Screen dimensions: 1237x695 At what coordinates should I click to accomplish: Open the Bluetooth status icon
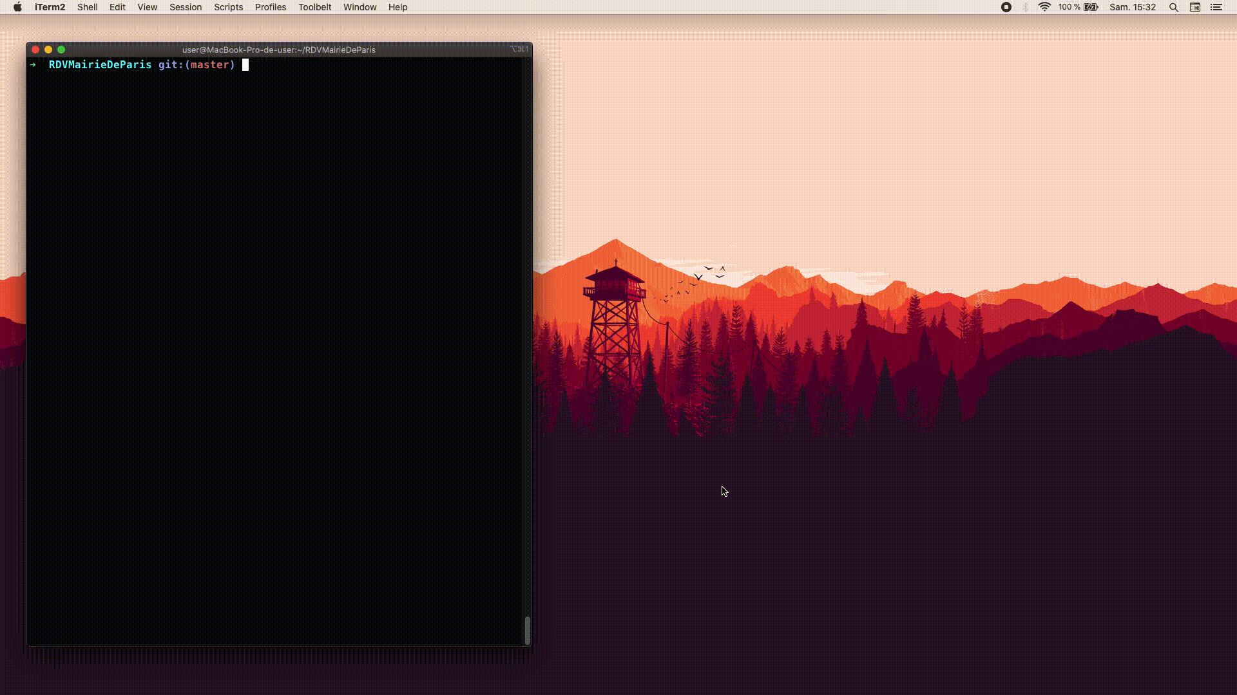[1026, 7]
